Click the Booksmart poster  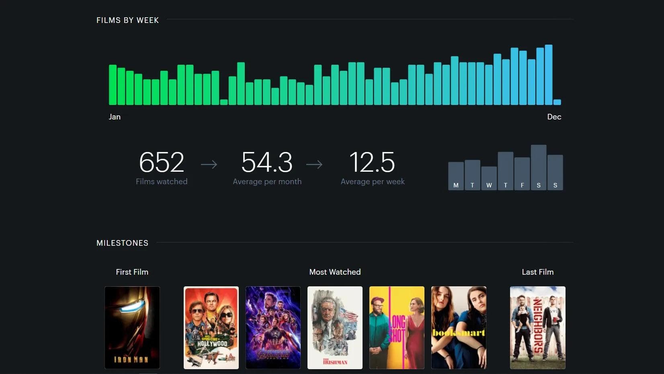459,328
